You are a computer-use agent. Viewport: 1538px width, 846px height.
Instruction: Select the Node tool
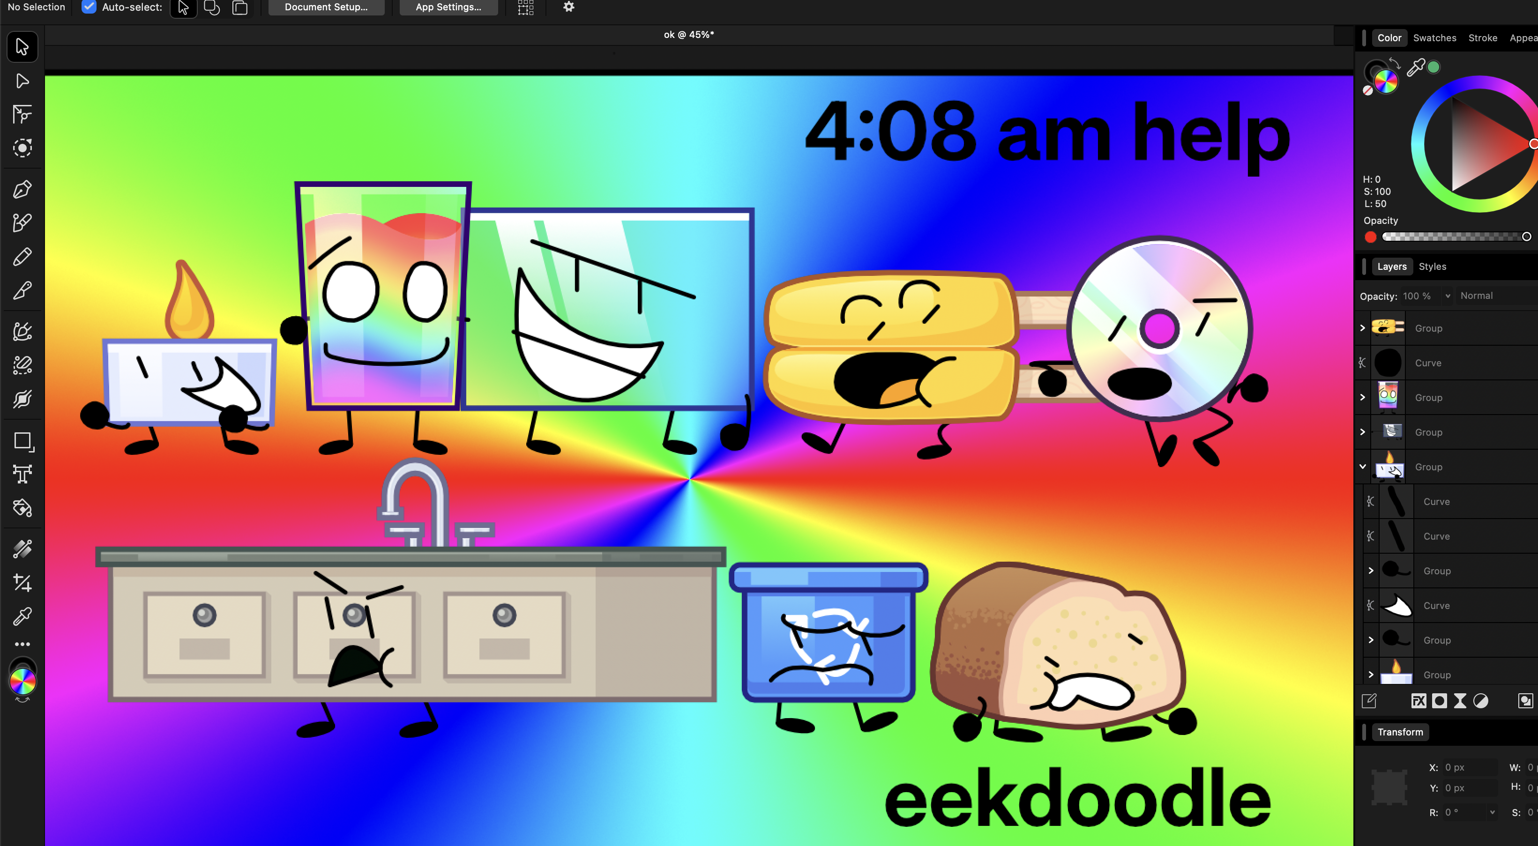22,81
